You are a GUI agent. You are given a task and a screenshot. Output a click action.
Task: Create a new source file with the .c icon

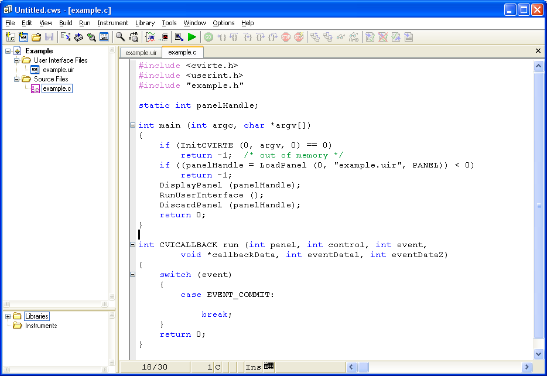point(9,36)
